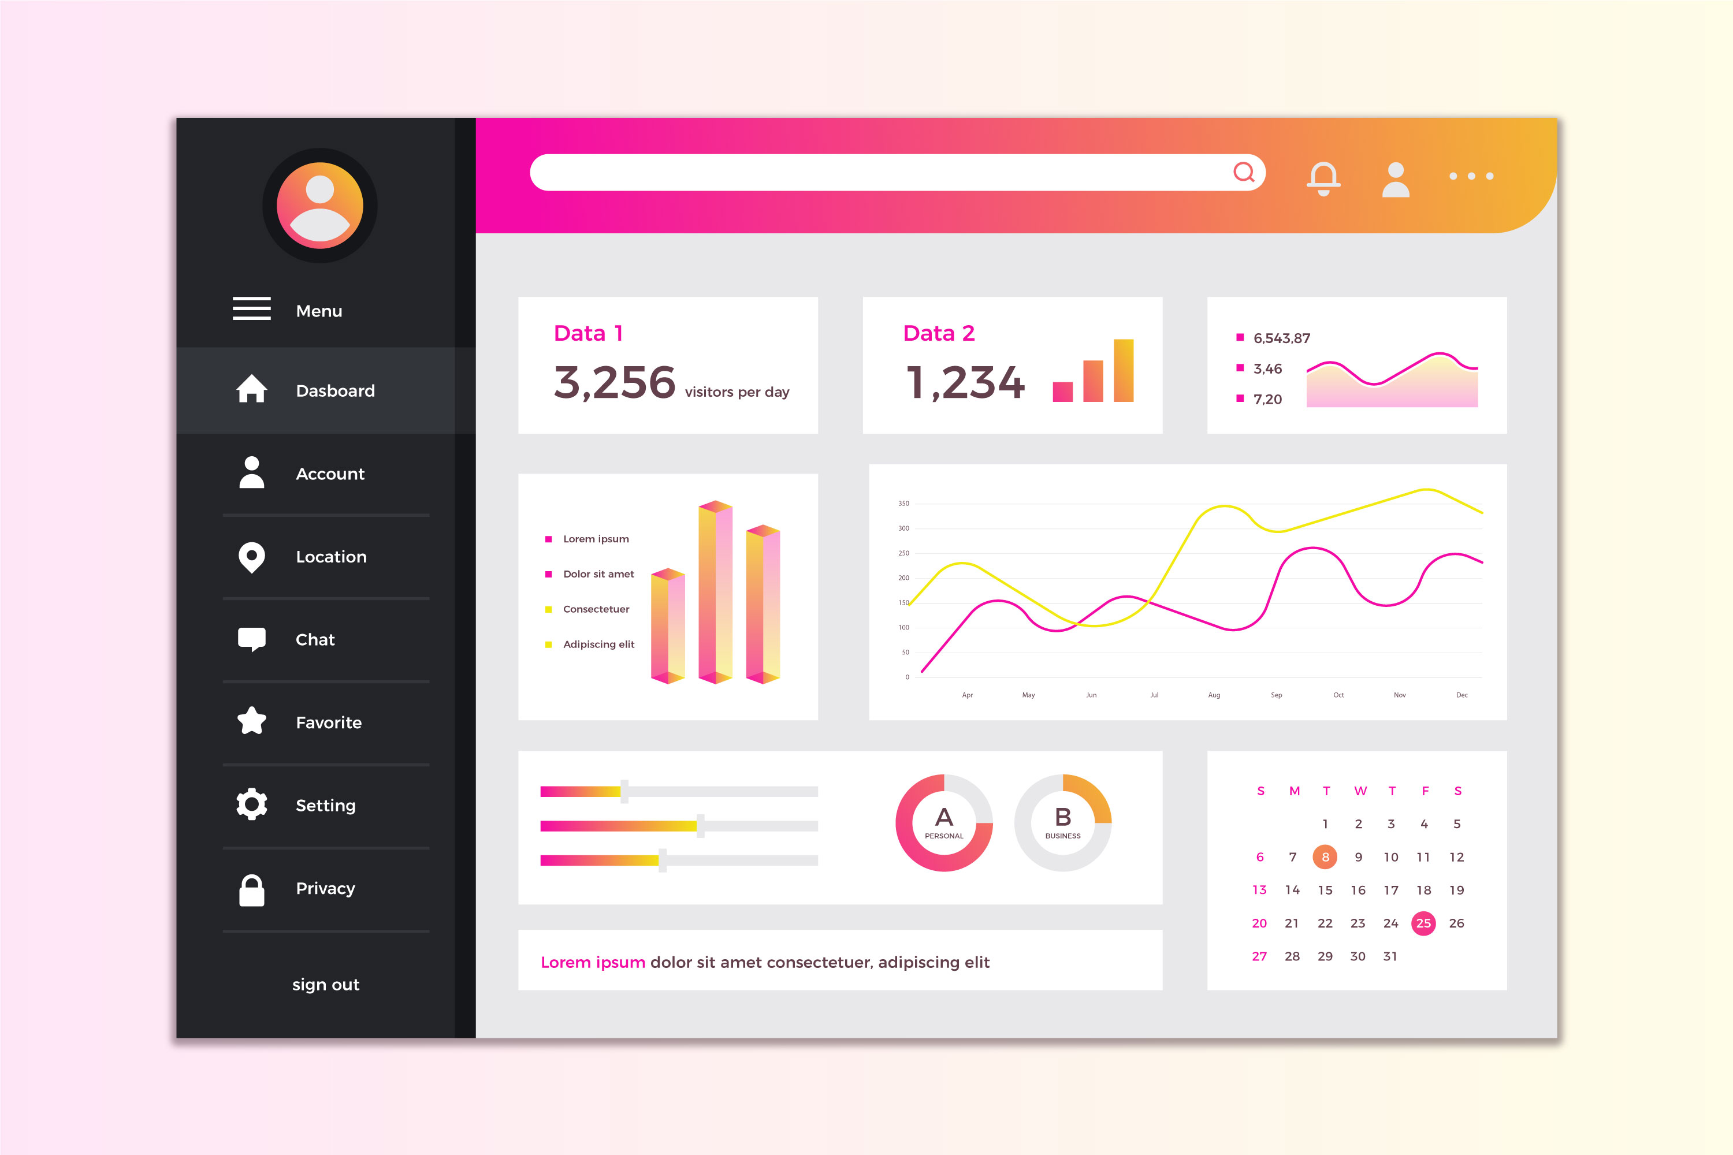Open the Account section
This screenshot has width=1733, height=1155.
pos(328,472)
